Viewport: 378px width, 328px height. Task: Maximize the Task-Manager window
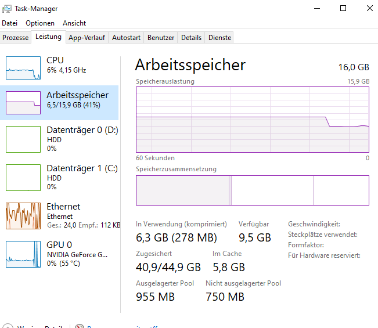[343, 8]
